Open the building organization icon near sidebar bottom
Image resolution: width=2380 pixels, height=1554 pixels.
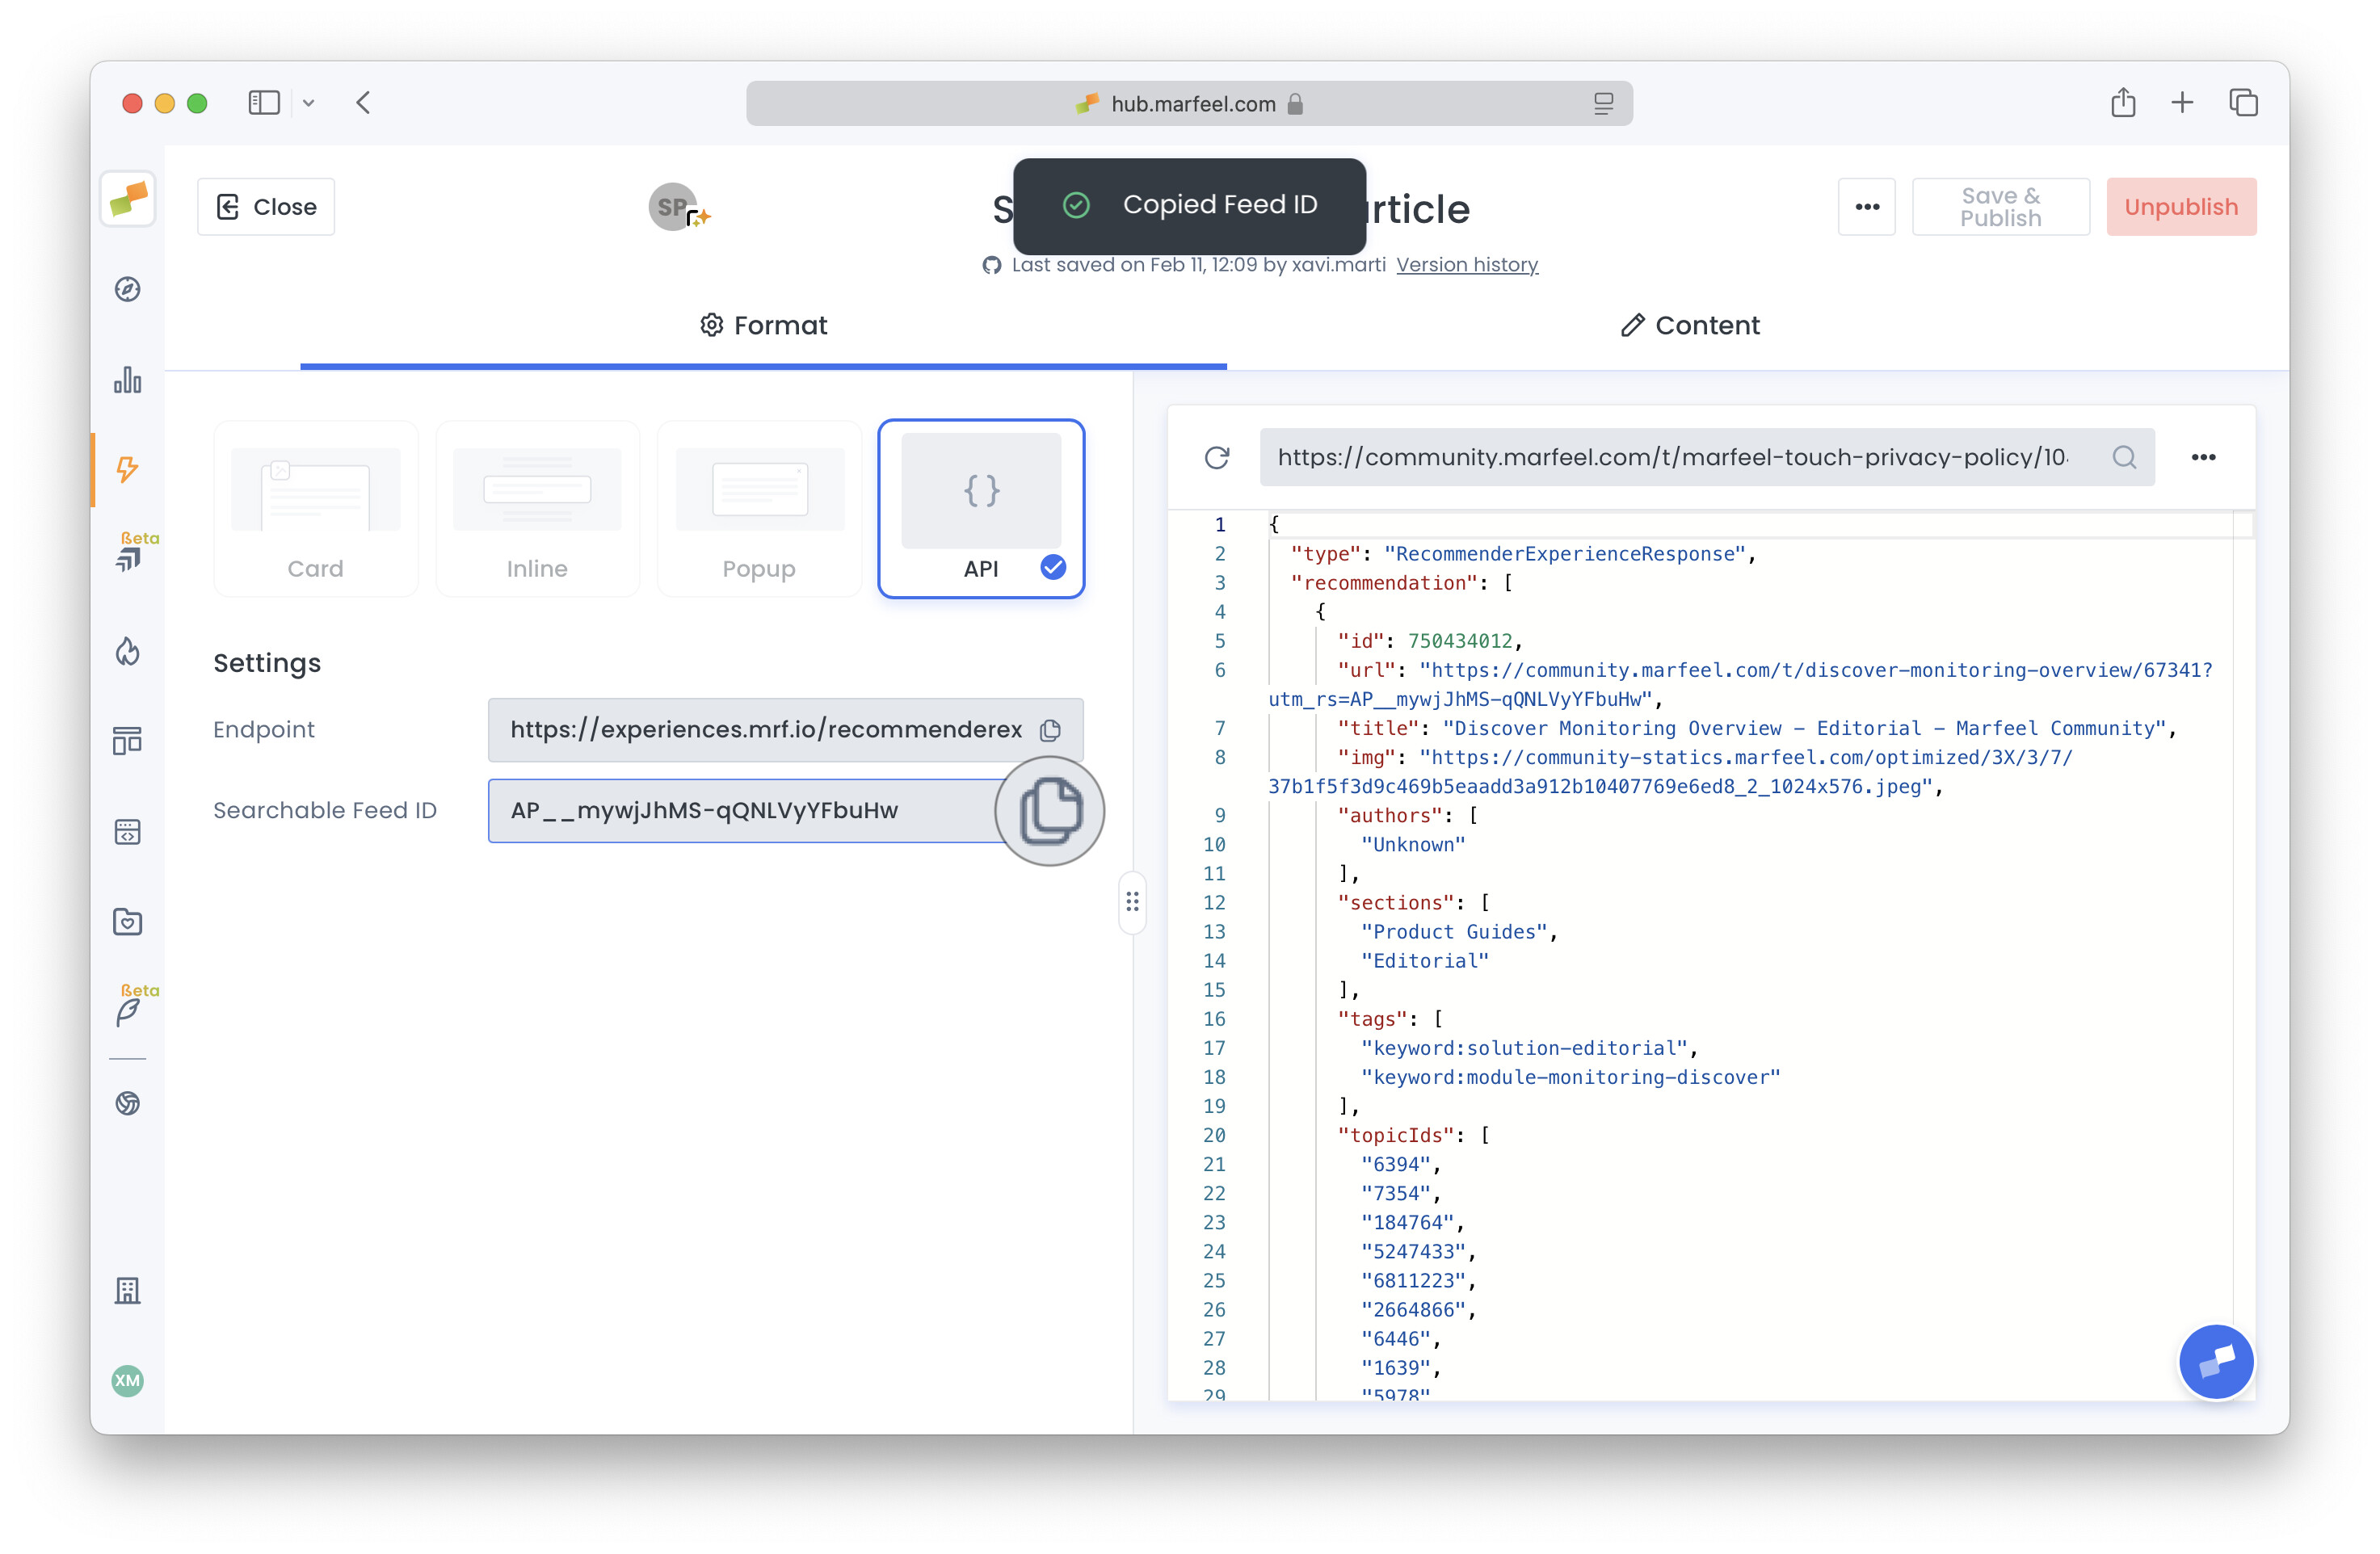pyautogui.click(x=127, y=1291)
